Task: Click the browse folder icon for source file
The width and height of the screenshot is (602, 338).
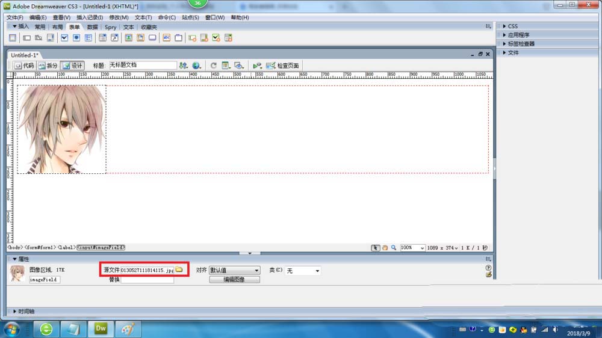Action: 179,269
